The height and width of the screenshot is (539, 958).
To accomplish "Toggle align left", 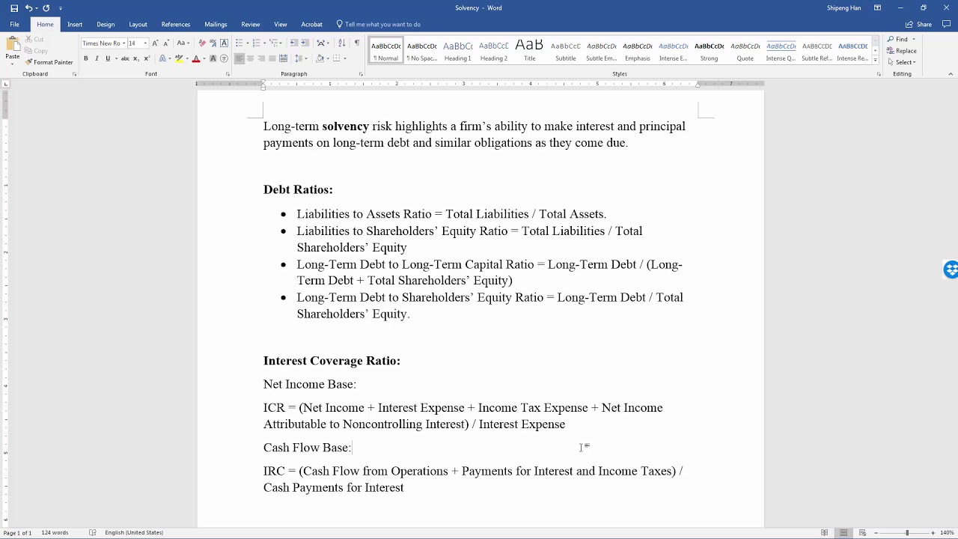I will 239,58.
